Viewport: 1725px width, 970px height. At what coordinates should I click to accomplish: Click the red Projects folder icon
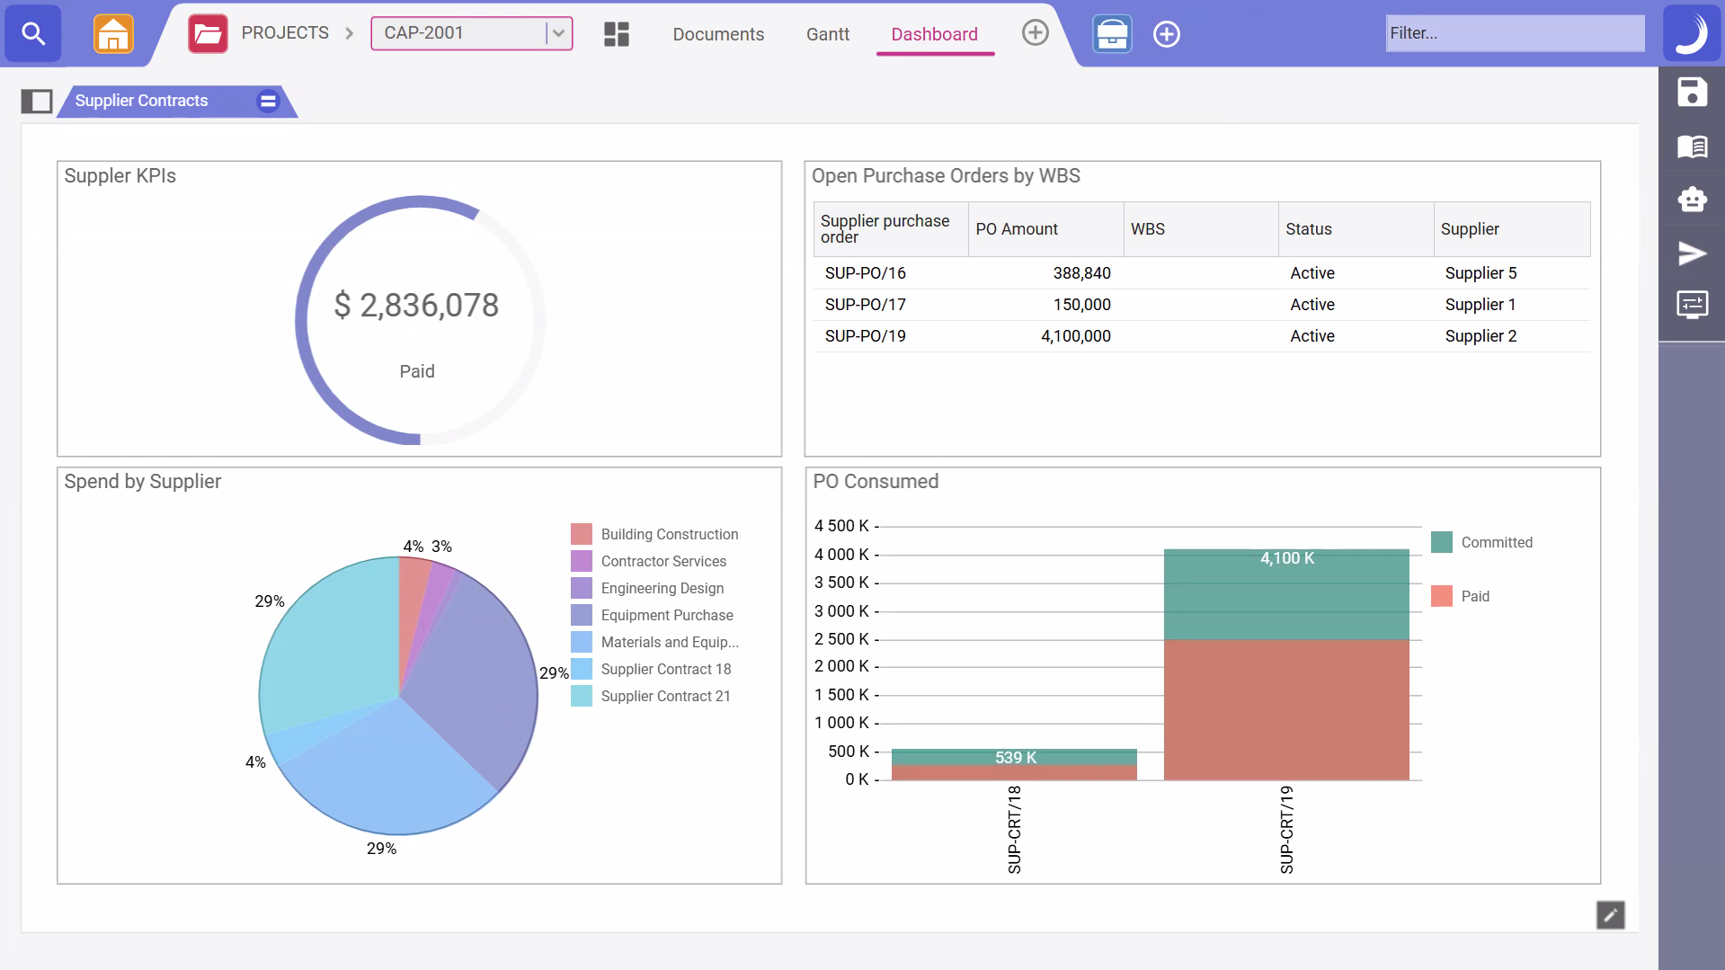pyautogui.click(x=208, y=34)
